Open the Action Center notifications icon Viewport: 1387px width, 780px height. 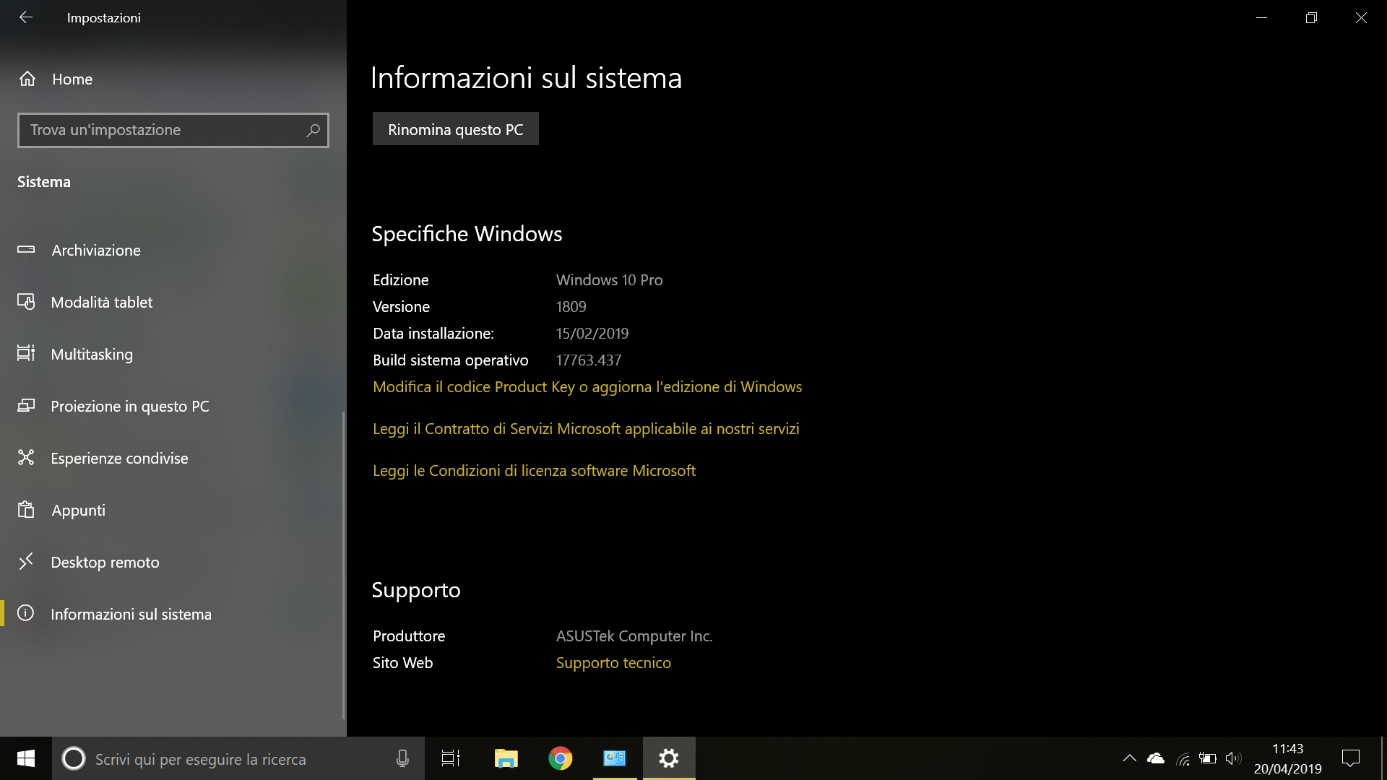pyautogui.click(x=1351, y=758)
